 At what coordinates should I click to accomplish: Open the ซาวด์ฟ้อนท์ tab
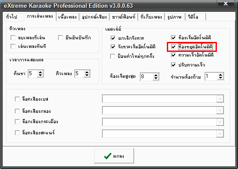[x=123, y=17]
